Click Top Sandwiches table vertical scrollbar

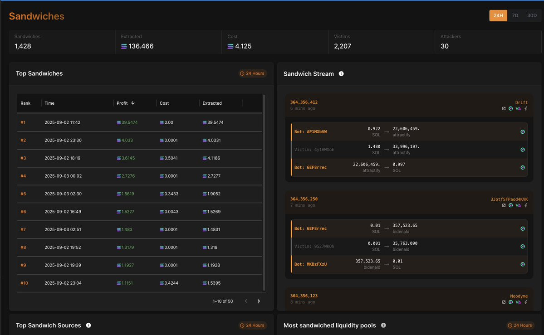[264, 193]
